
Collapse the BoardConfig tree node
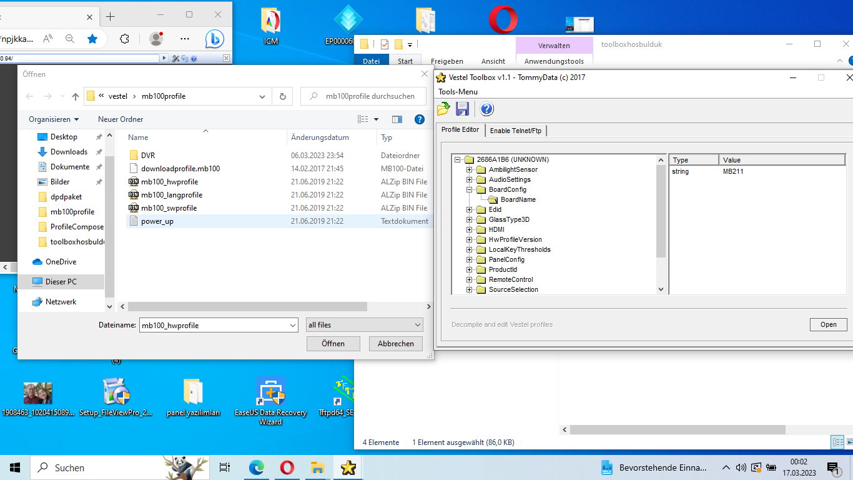(x=469, y=189)
